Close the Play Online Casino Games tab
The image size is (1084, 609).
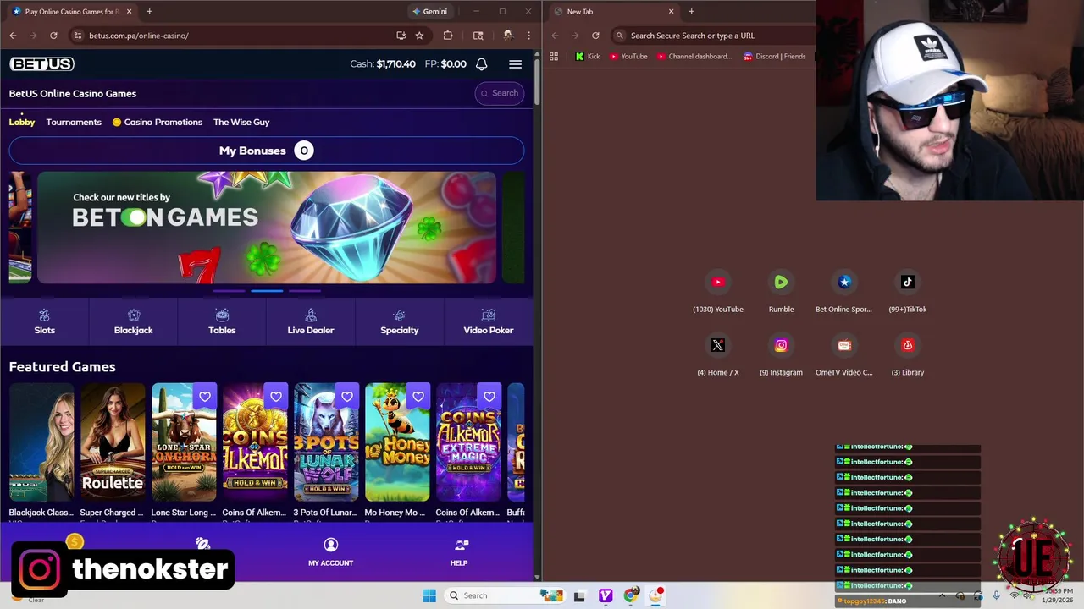pyautogui.click(x=129, y=11)
